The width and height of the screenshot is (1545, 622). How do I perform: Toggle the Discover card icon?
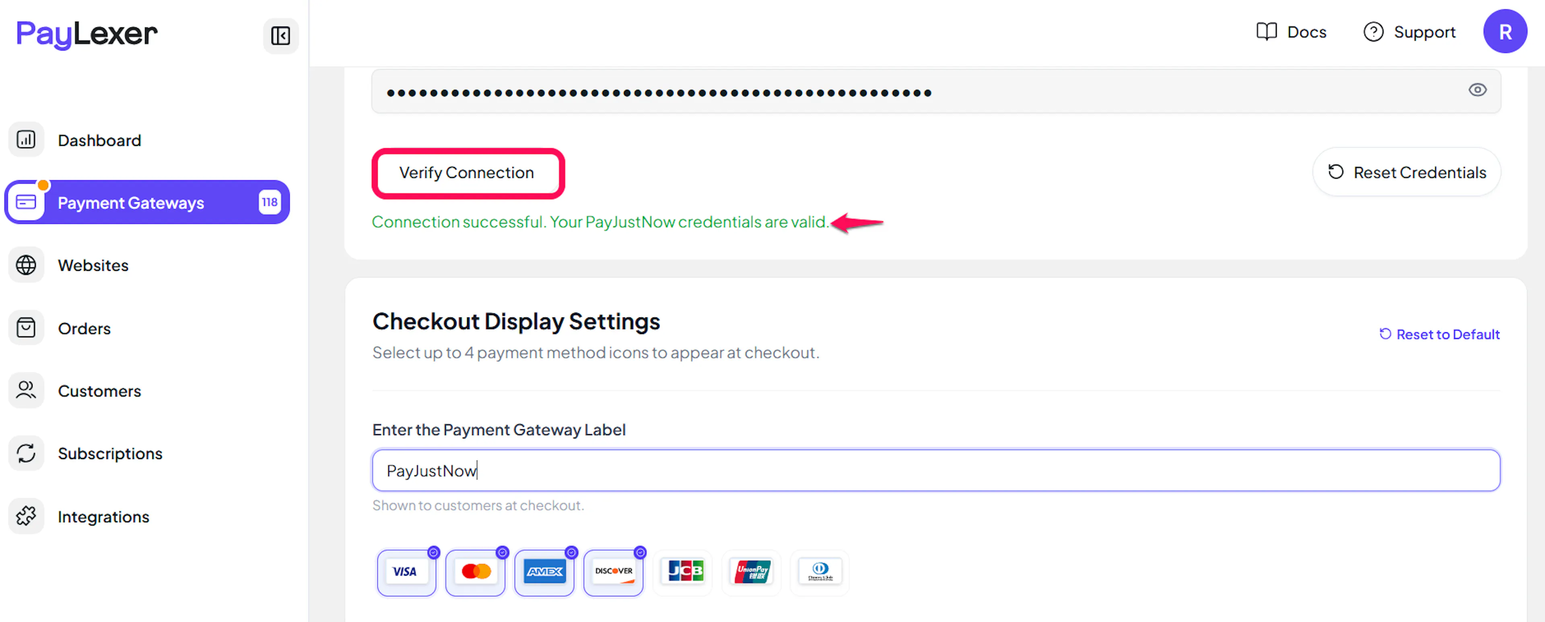[x=613, y=572]
